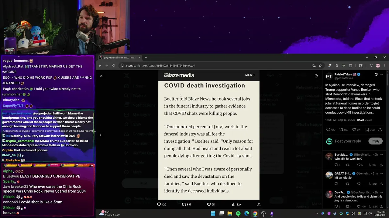Show hidden system tray icons

click(x=317, y=213)
